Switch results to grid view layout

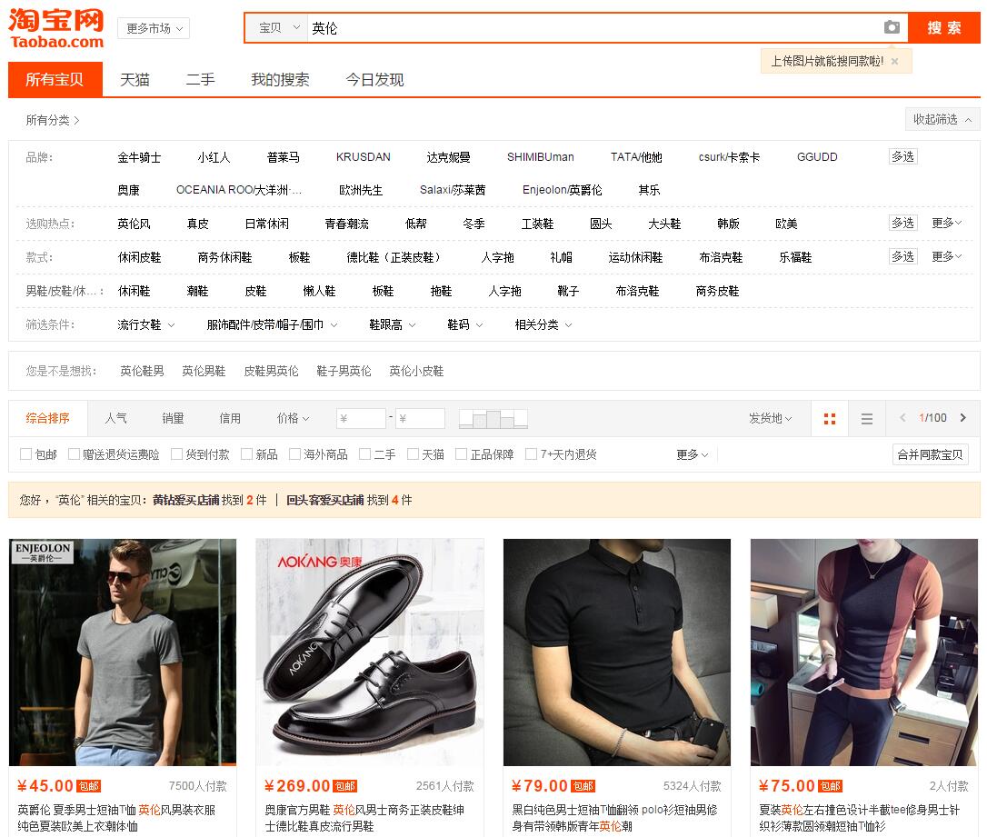[x=829, y=418]
